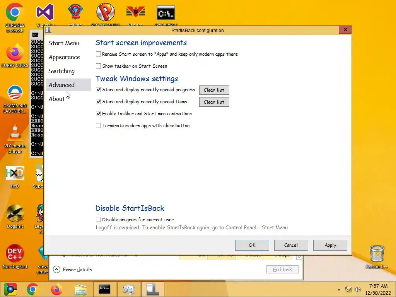Enable Rename Start screen to Apps checkbox
The image size is (396, 297).
tap(98, 54)
